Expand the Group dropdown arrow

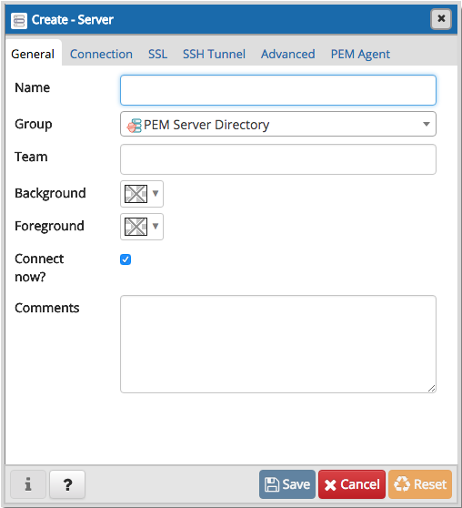tap(427, 124)
